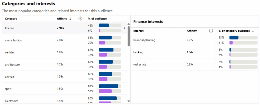This screenshot has height=105, width=260.
Task: Select the sport category row
Action: tap(64, 89)
